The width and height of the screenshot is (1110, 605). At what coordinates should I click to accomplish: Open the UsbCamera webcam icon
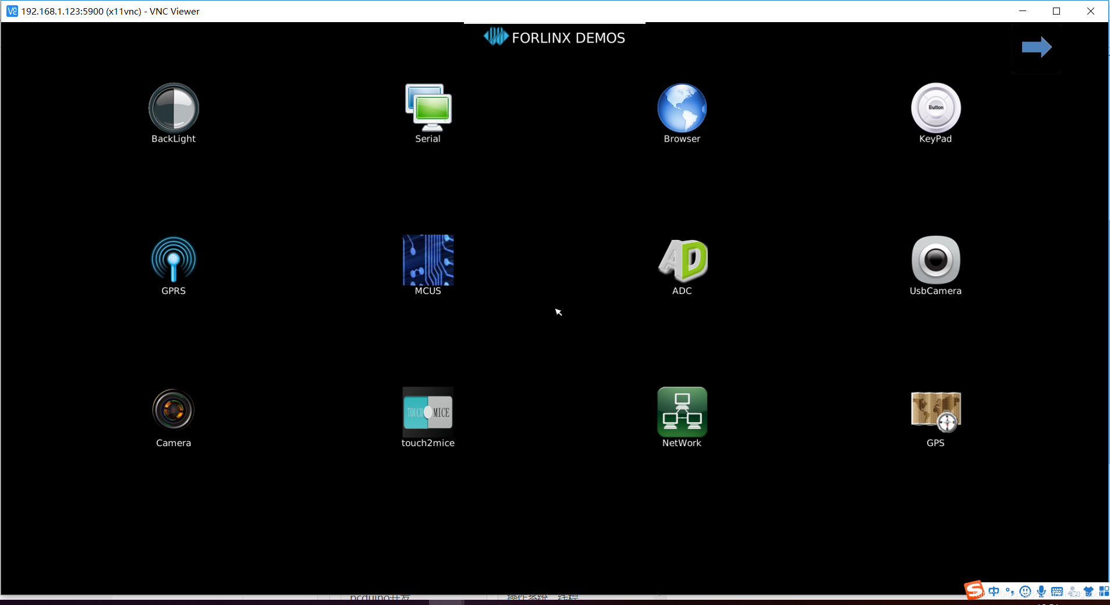point(935,260)
